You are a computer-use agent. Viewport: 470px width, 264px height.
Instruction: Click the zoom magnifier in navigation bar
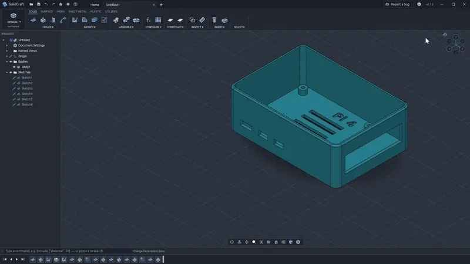click(x=254, y=242)
